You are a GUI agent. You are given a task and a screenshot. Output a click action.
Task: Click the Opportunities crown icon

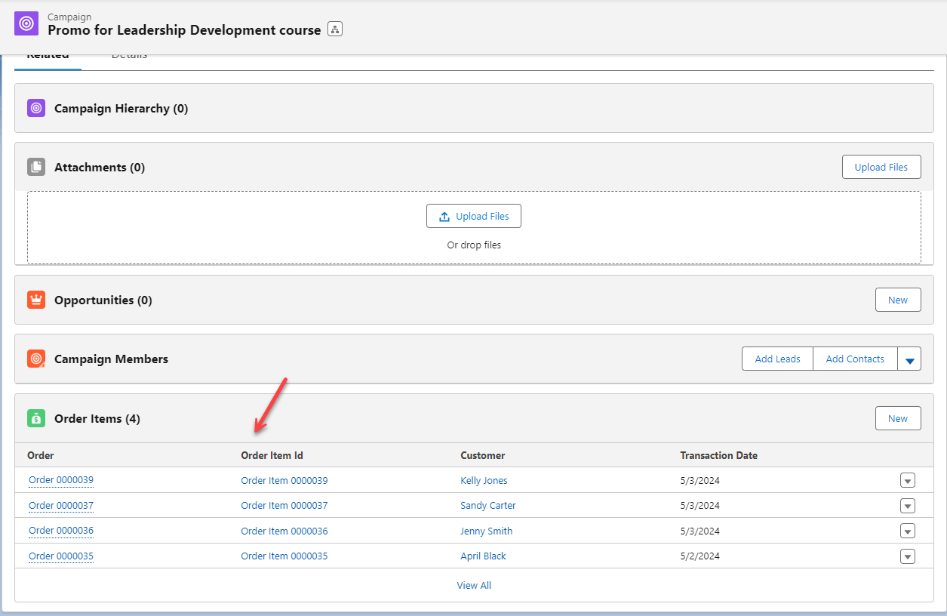[x=36, y=300]
